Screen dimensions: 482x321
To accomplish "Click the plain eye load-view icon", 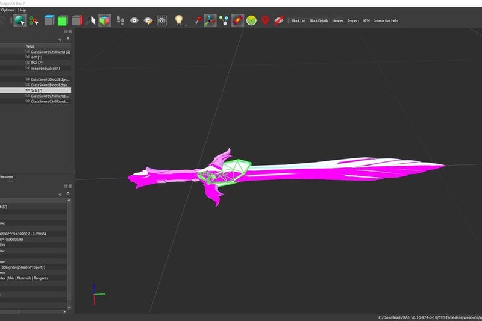I will click(x=134, y=20).
